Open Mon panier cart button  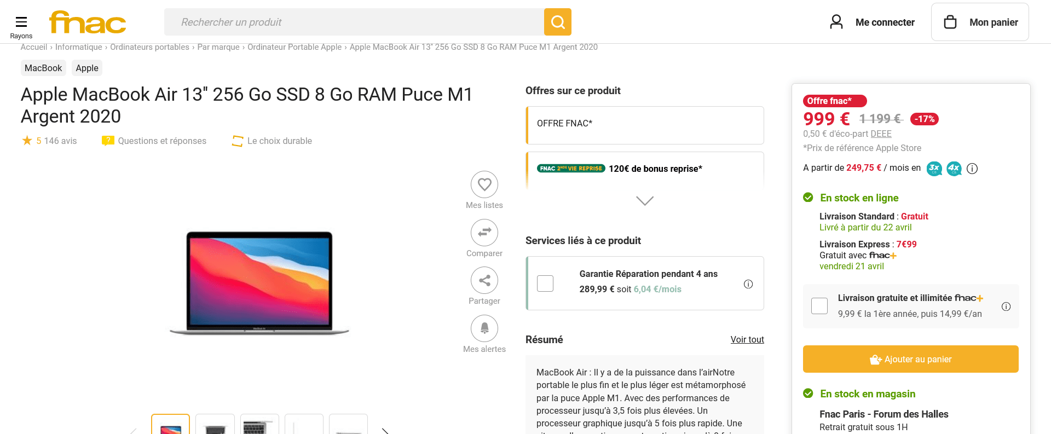pos(980,22)
